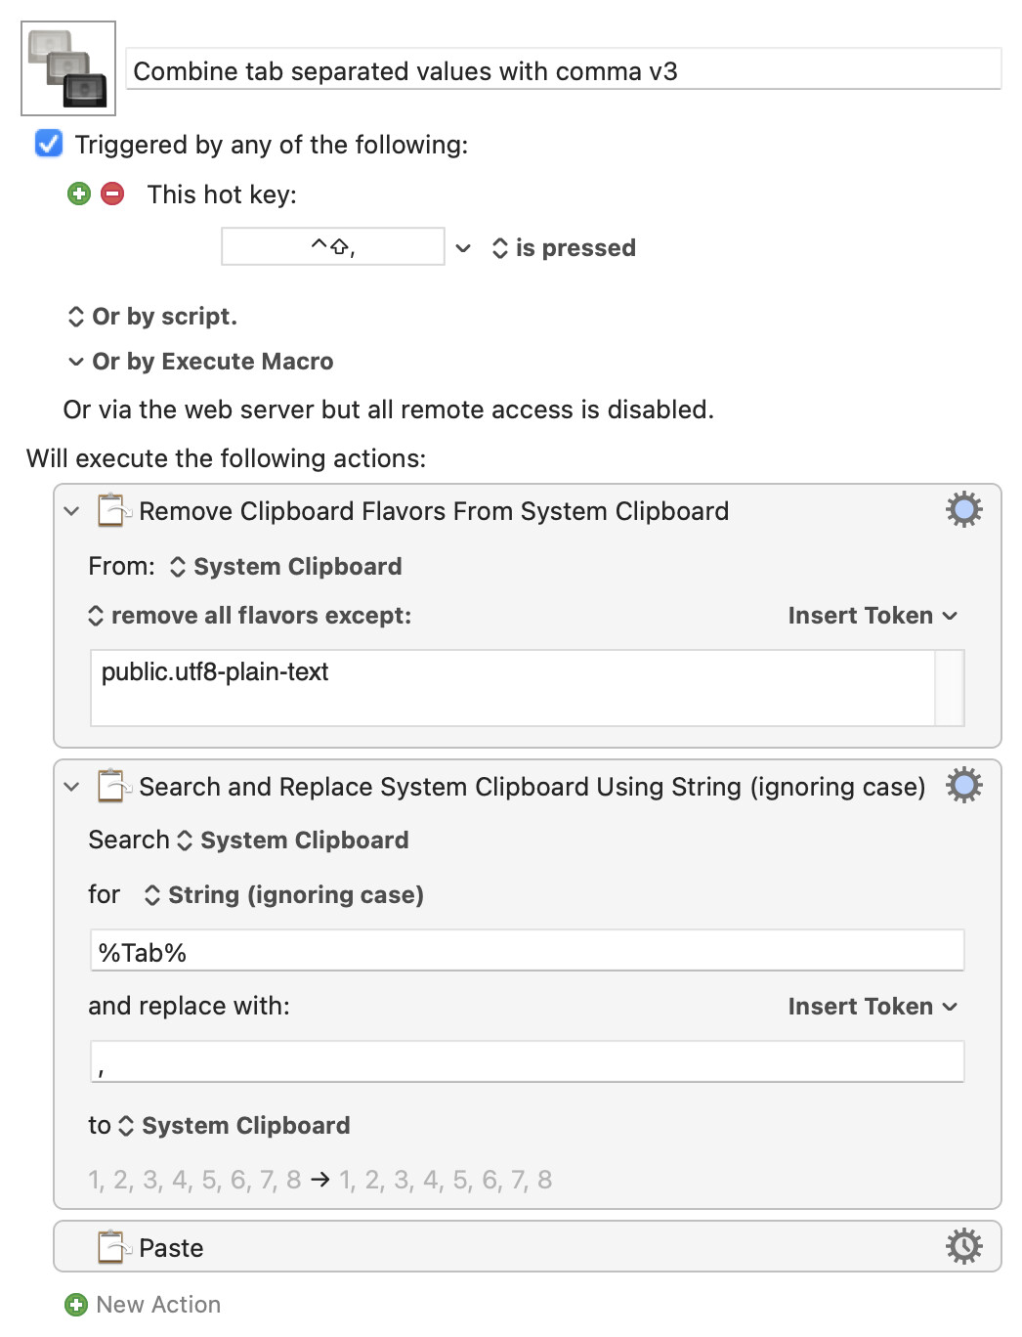Open gear menu for Search and Replace action
Image resolution: width=1022 pixels, height=1337 pixels.
pyautogui.click(x=963, y=785)
